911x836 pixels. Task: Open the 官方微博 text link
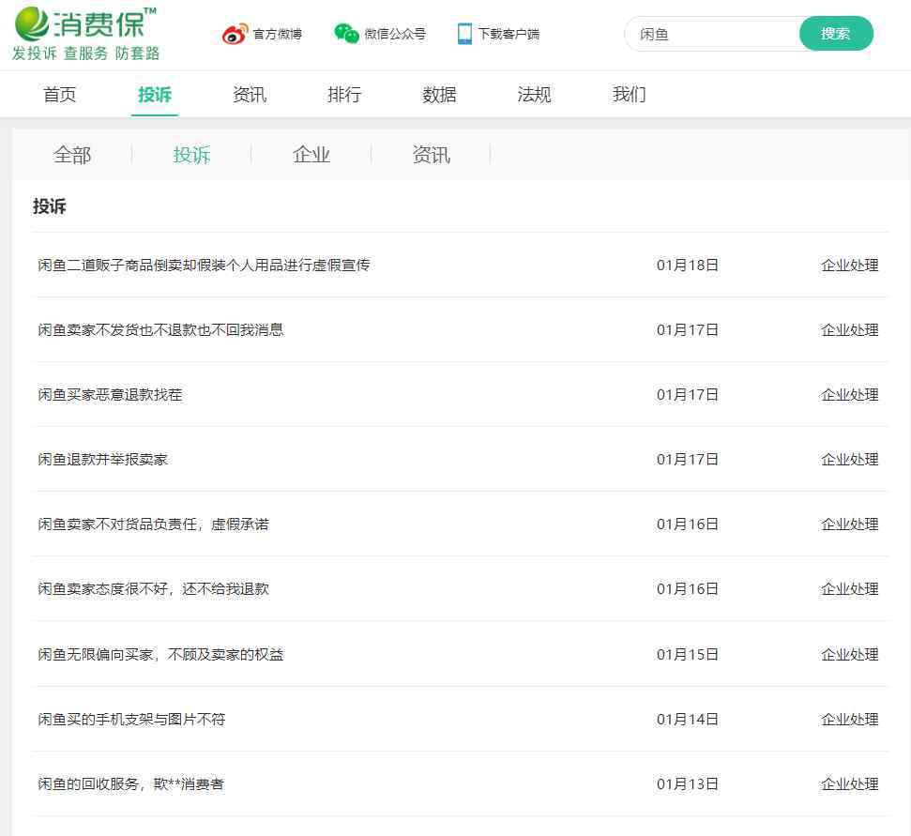coord(277,35)
